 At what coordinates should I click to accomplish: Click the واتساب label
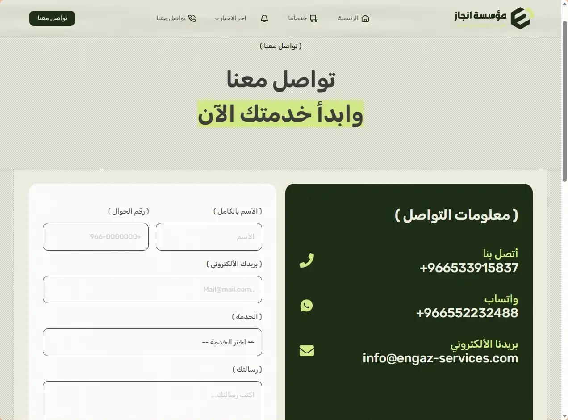pos(501,298)
